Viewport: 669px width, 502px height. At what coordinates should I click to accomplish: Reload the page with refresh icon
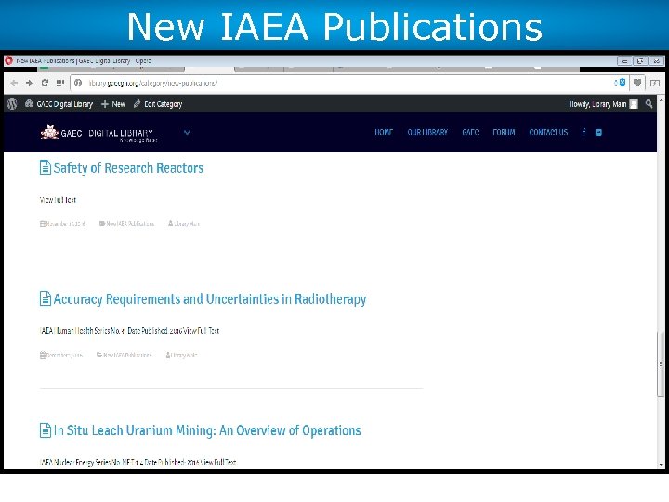click(x=45, y=83)
